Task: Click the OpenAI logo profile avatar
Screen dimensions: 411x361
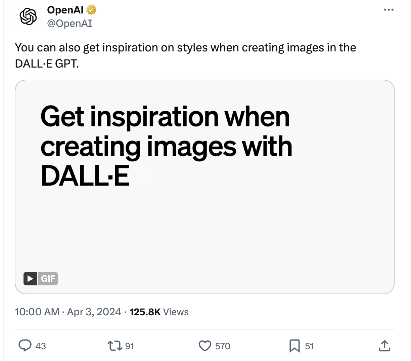Action: pyautogui.click(x=28, y=16)
